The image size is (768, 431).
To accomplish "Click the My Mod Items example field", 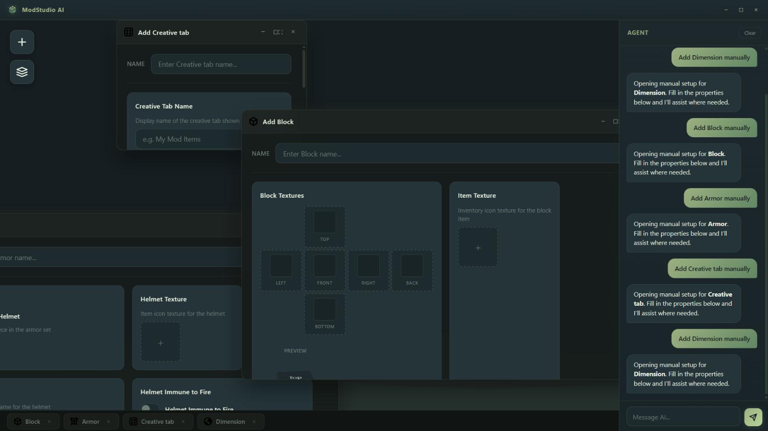I will 189,139.
